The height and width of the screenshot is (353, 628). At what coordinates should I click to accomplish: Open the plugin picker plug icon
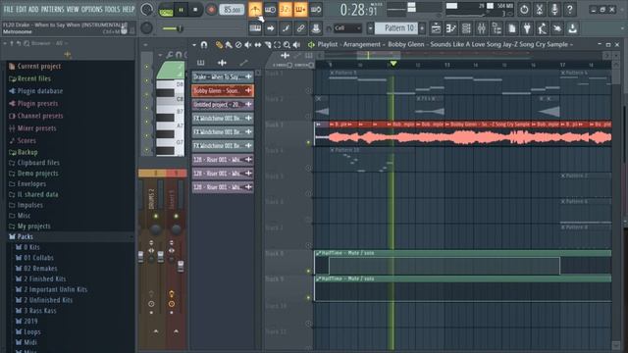point(527,28)
